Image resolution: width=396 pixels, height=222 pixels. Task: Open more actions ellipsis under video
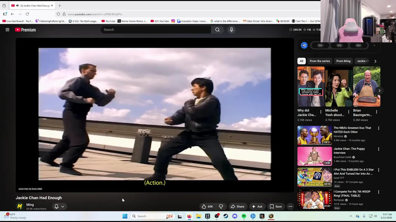(290, 207)
